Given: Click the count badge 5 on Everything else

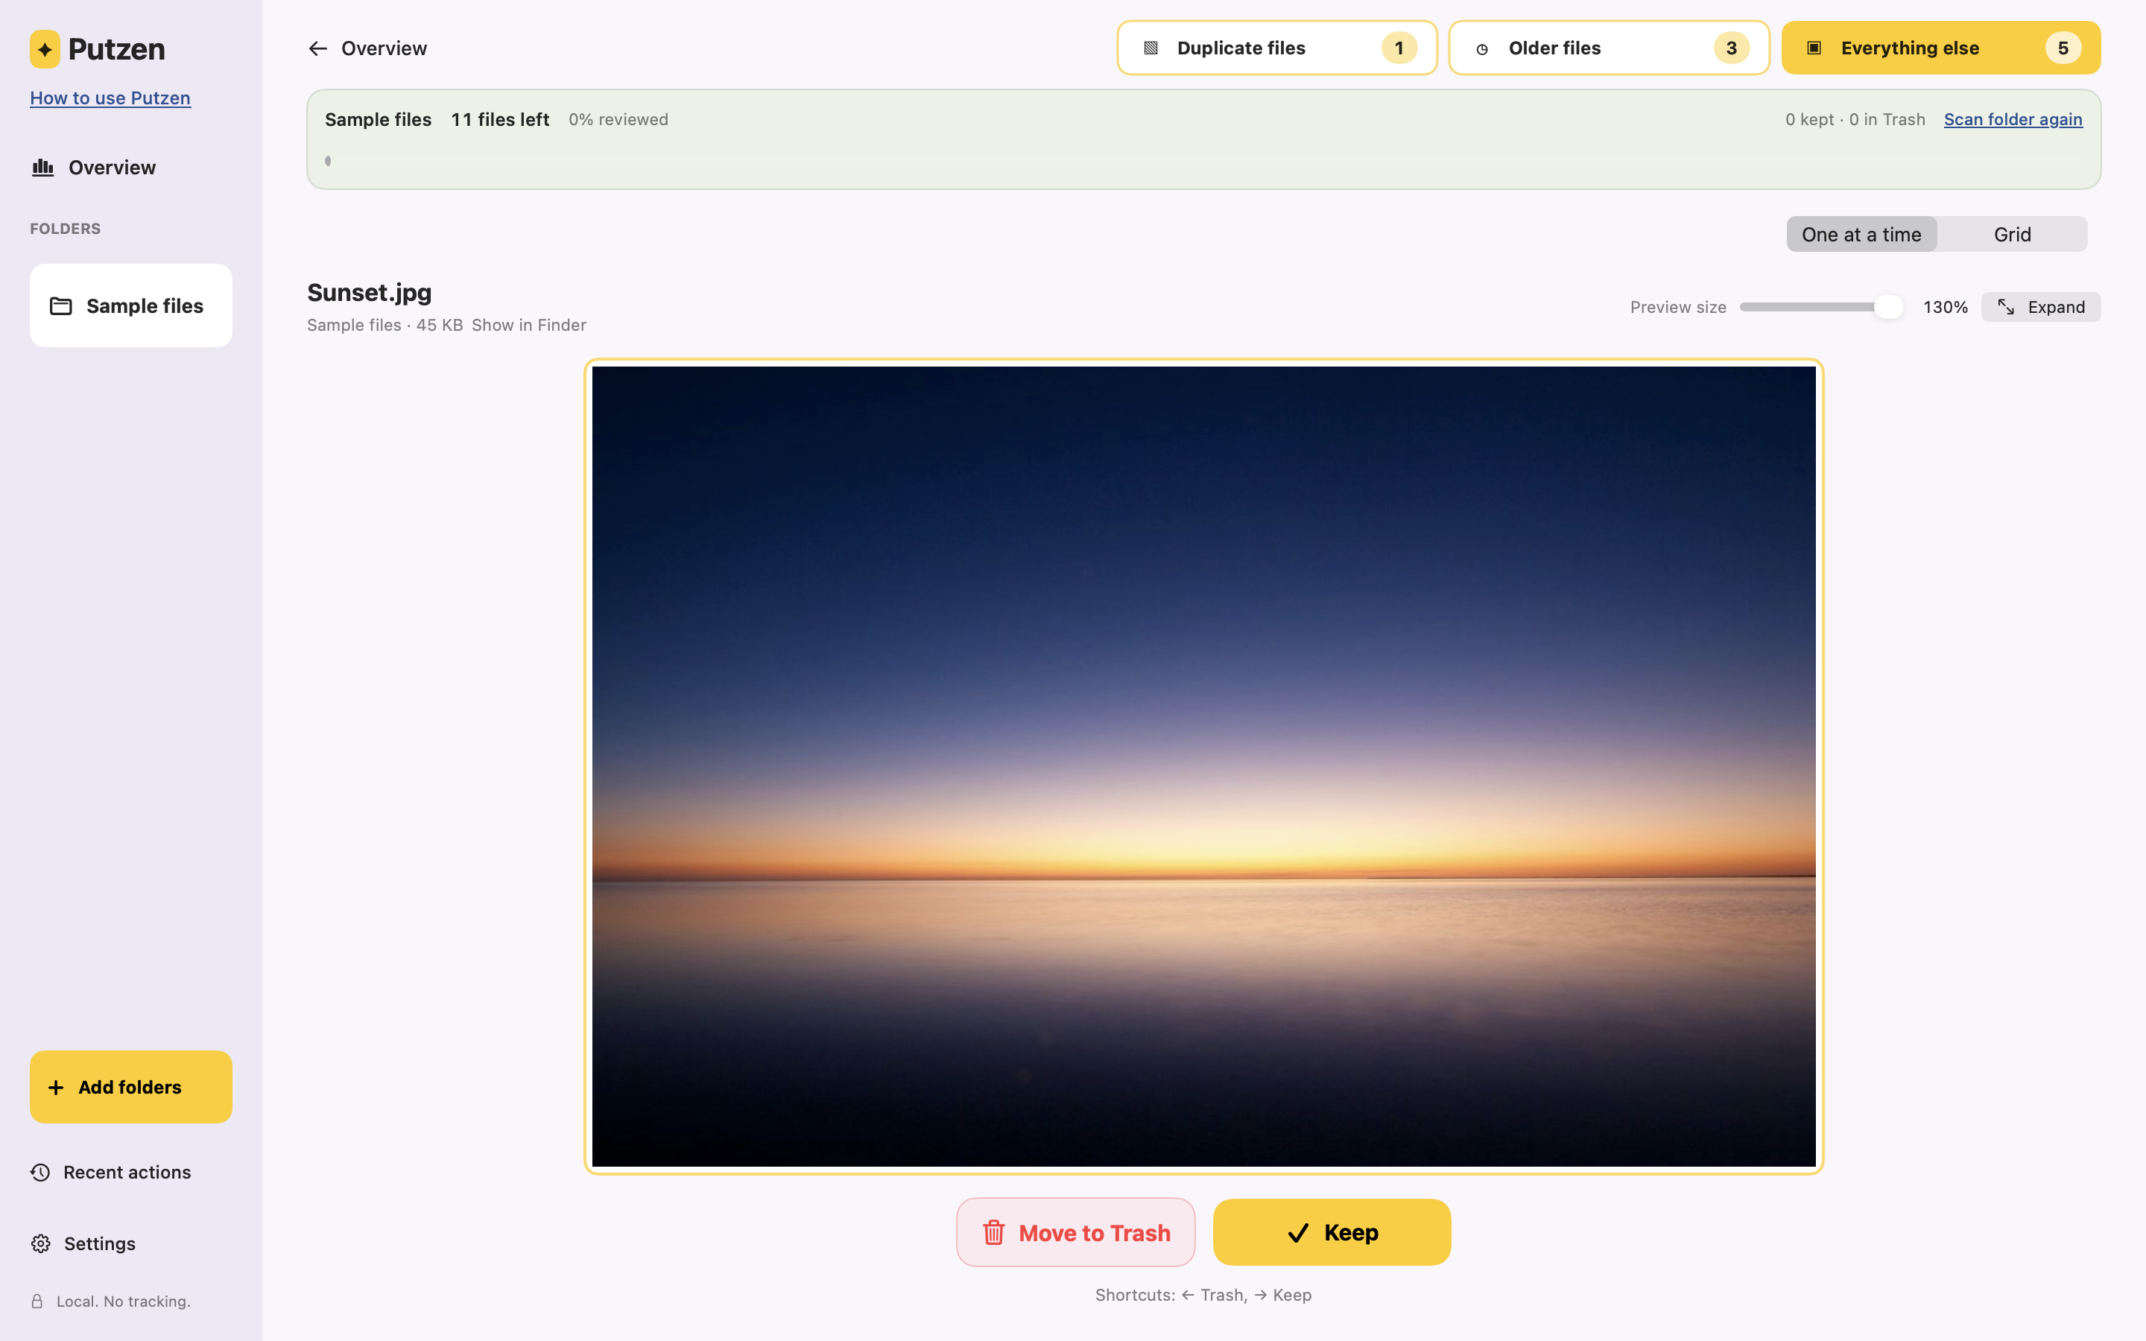Looking at the screenshot, I should (x=2063, y=48).
